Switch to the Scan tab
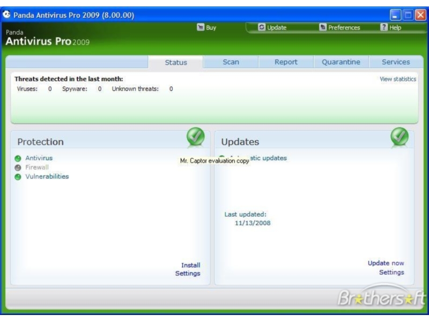Screen dimensions: 429x322 tap(231, 62)
